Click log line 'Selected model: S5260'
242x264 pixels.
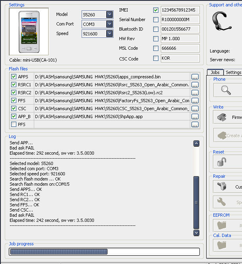(x=31, y=163)
